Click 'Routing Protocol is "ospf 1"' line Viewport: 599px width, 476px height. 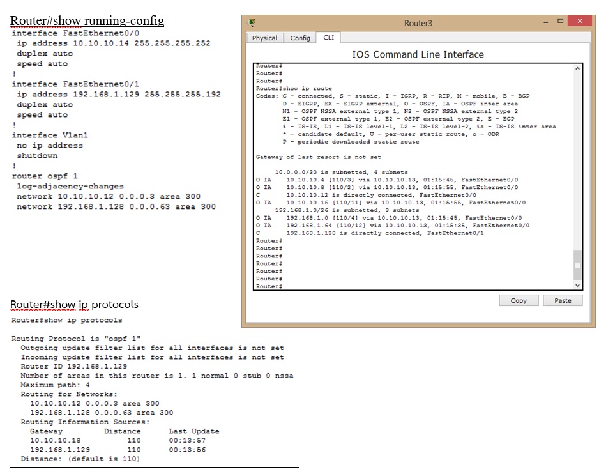(76, 339)
